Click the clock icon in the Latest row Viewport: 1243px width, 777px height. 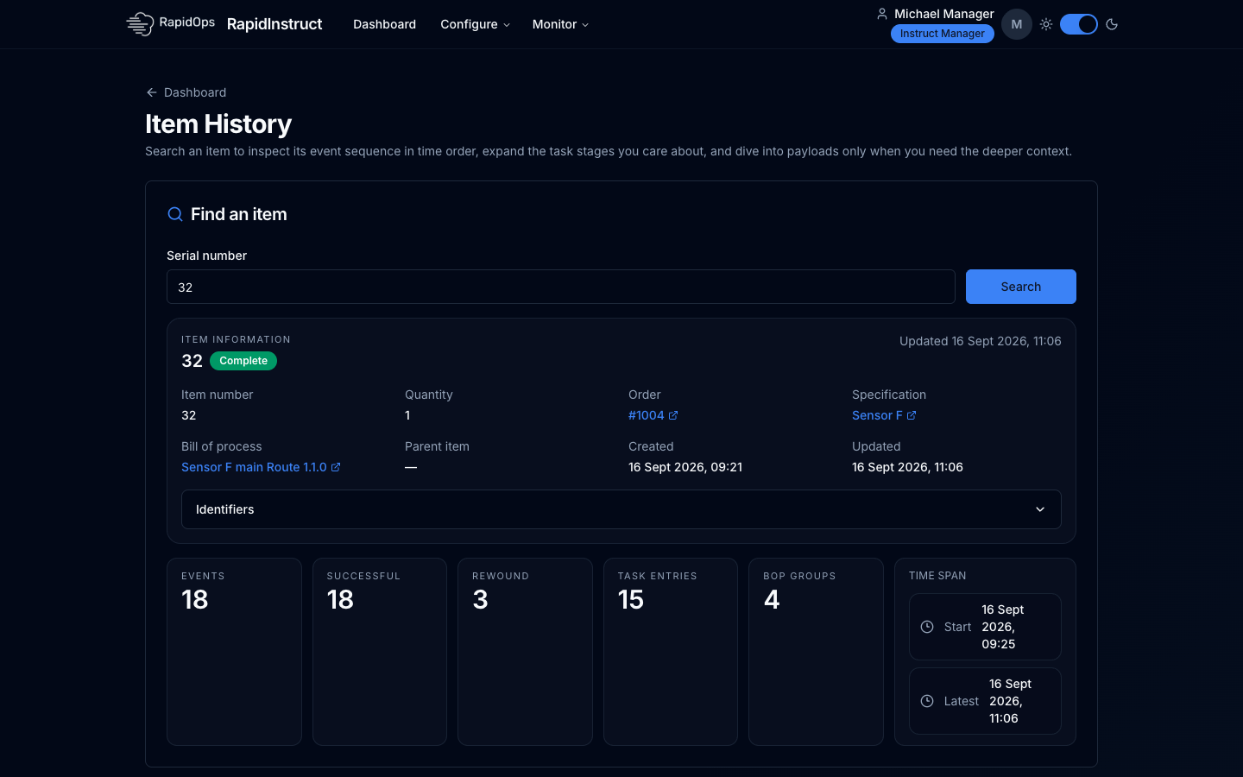coord(927,701)
